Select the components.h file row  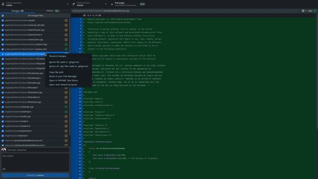[34, 131]
